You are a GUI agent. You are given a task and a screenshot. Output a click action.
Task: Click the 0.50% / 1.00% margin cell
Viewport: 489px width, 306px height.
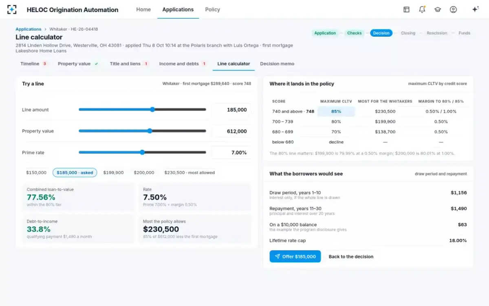(441, 111)
